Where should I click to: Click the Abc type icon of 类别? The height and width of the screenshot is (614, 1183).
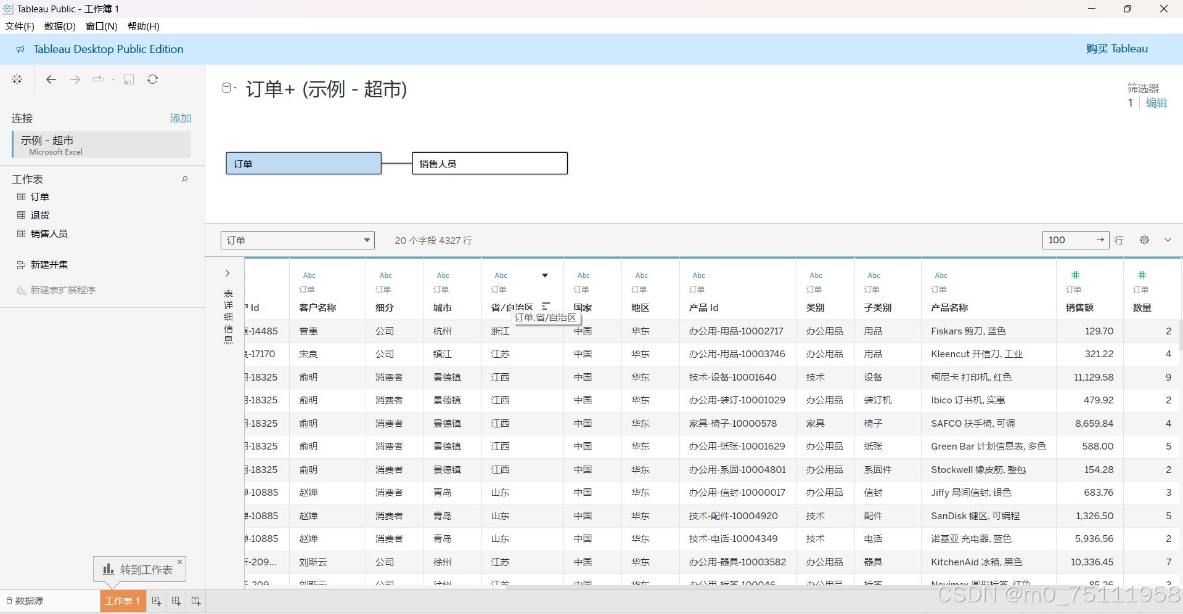816,275
